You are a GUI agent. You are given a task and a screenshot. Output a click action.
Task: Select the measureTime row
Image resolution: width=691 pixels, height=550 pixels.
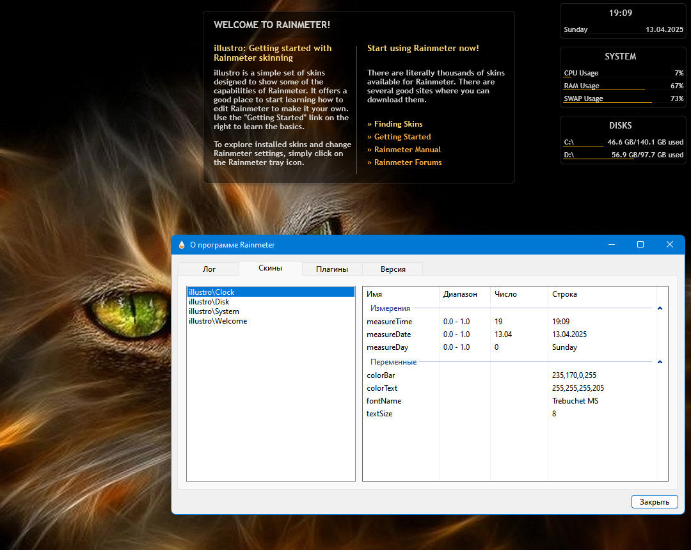509,322
